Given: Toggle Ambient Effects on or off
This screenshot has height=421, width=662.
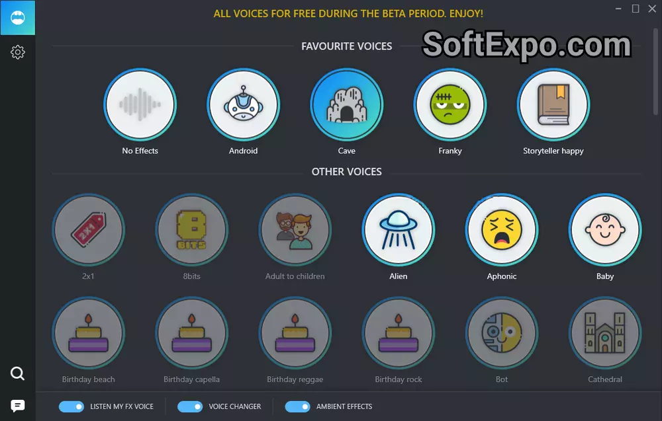Looking at the screenshot, I should click(298, 406).
